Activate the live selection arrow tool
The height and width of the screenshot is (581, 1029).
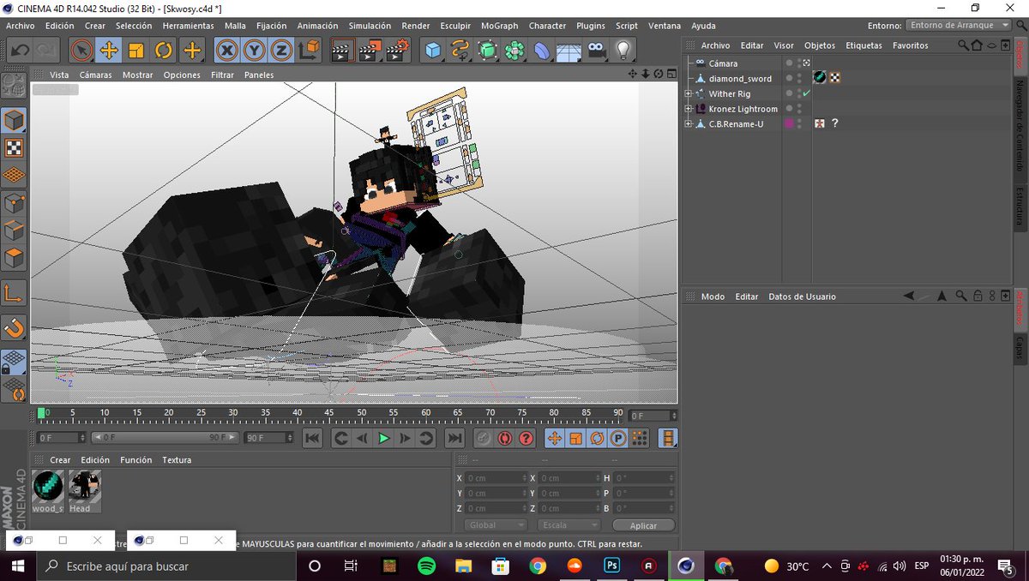(81, 51)
